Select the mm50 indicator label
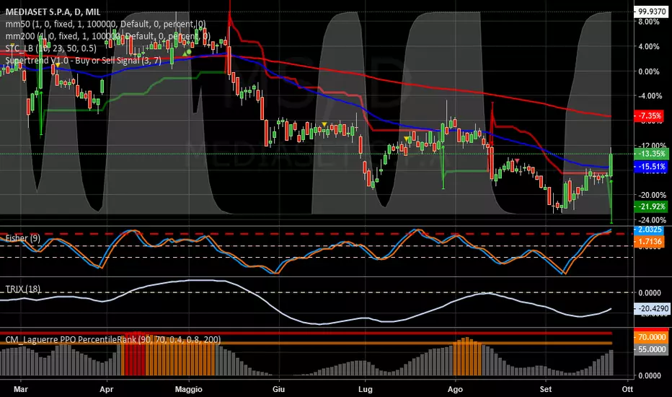672x397 pixels. tap(105, 24)
